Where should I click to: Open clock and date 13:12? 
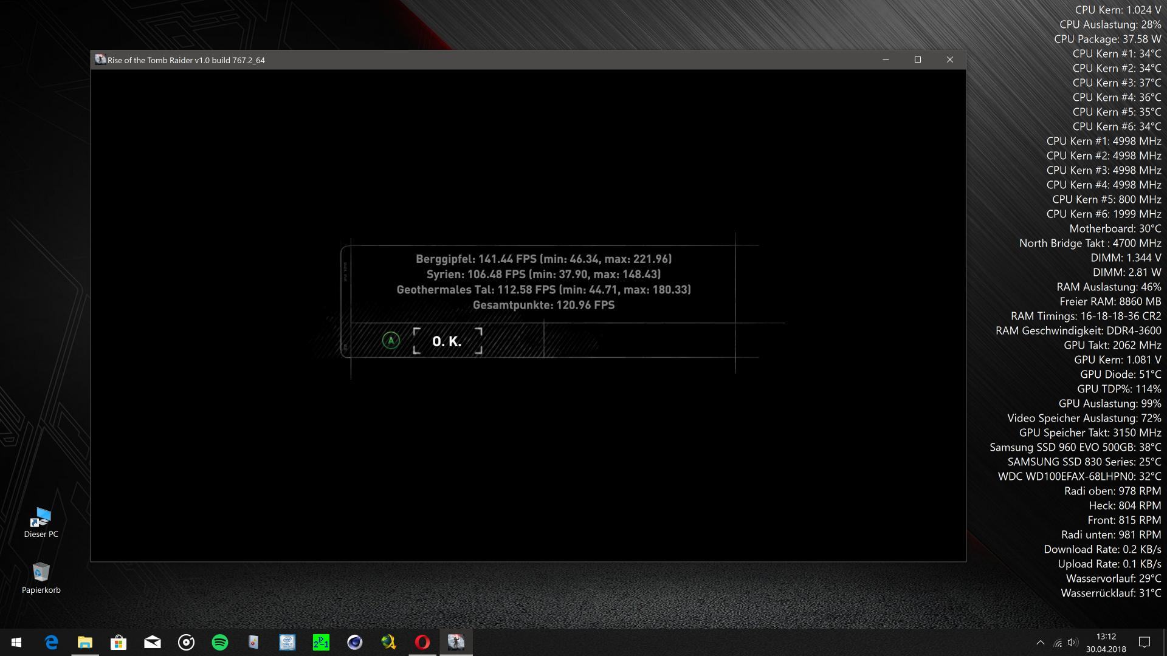pos(1106,643)
